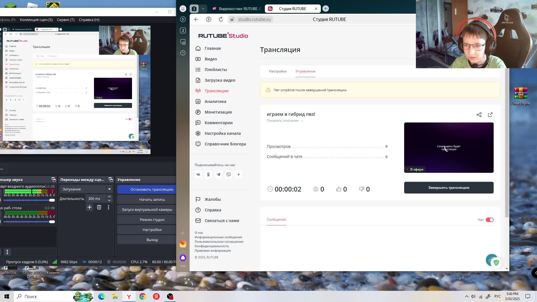This screenshot has width=537, height=302.
Task: Click Yandex home icon in browser toolbar
Action: (209, 19)
